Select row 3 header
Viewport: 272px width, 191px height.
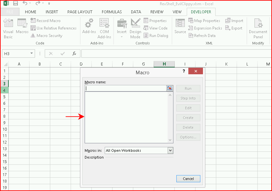(5, 84)
